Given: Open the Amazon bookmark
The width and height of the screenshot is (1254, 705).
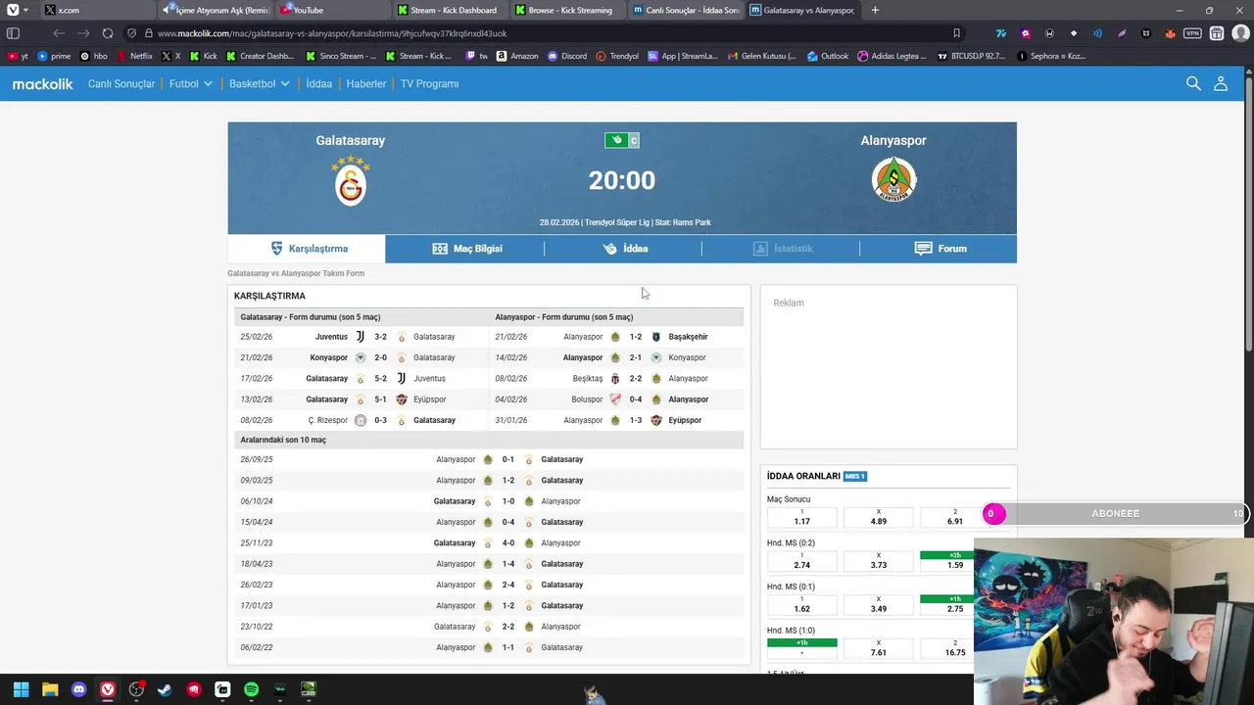Looking at the screenshot, I should coord(517,56).
